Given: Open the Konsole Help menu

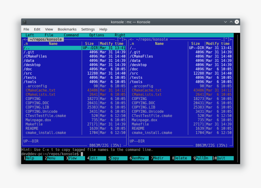Looking at the screenshot, I should pyautogui.click(x=103, y=29).
